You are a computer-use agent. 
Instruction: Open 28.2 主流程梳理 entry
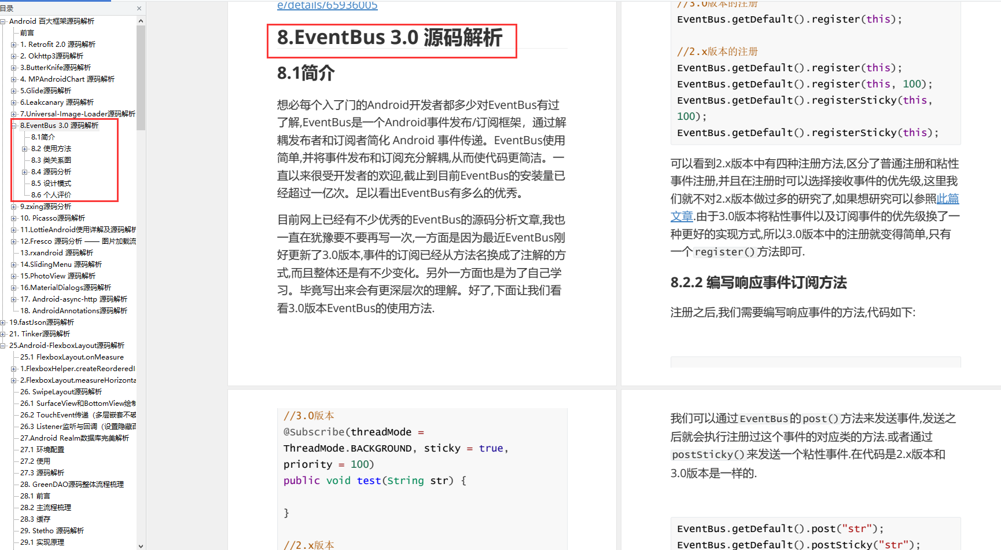[x=46, y=508]
